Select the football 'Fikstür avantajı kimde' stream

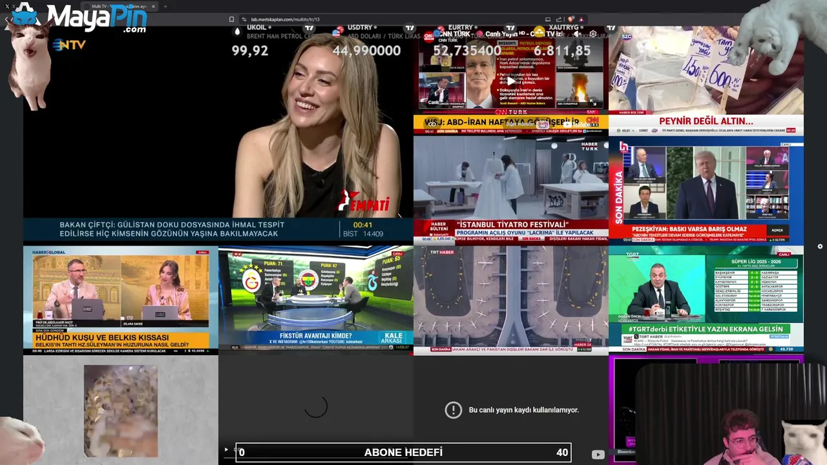[315, 300]
